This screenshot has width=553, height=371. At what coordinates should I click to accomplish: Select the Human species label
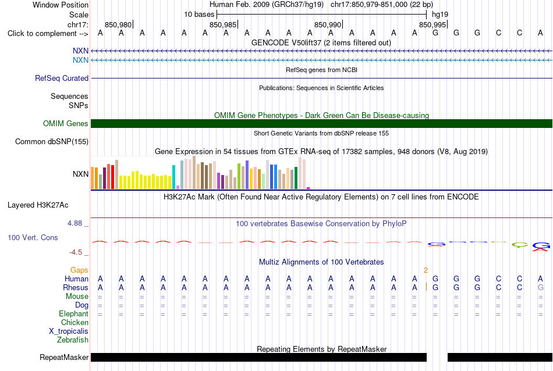point(76,279)
